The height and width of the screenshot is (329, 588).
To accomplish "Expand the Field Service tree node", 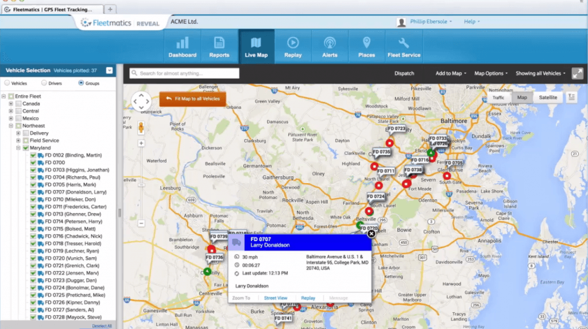I will point(18,140).
